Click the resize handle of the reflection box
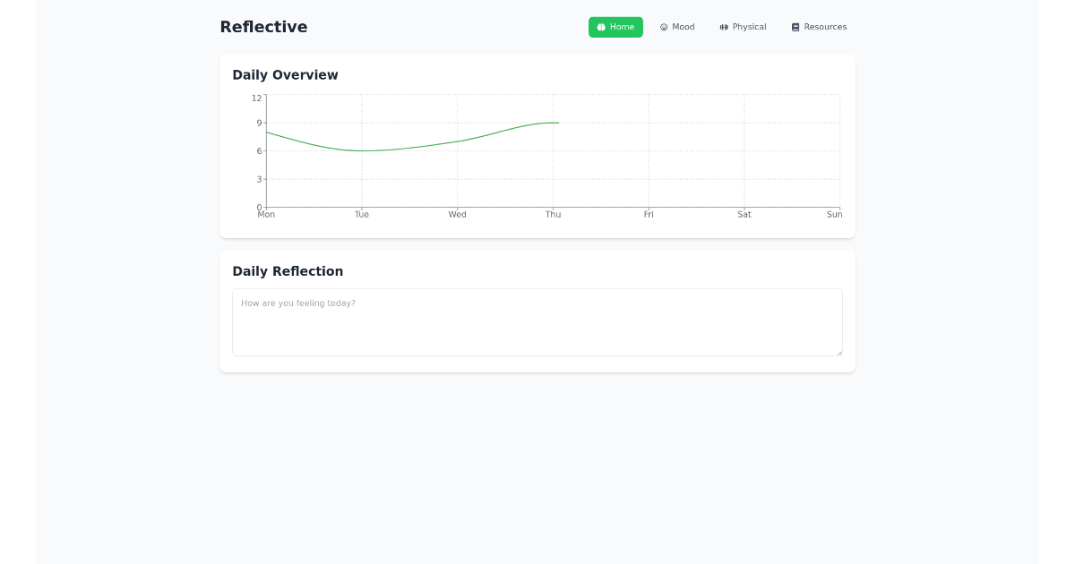The height and width of the screenshot is (564, 1075). (x=838, y=353)
